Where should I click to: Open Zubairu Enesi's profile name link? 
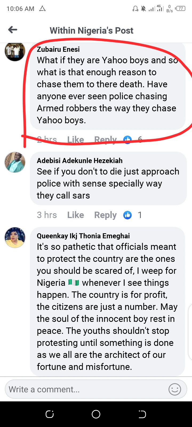[x=58, y=49]
